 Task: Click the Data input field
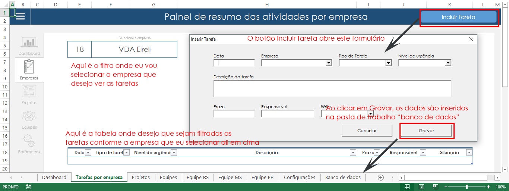pos(234,63)
